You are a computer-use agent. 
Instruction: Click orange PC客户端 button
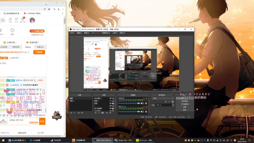pos(37,31)
